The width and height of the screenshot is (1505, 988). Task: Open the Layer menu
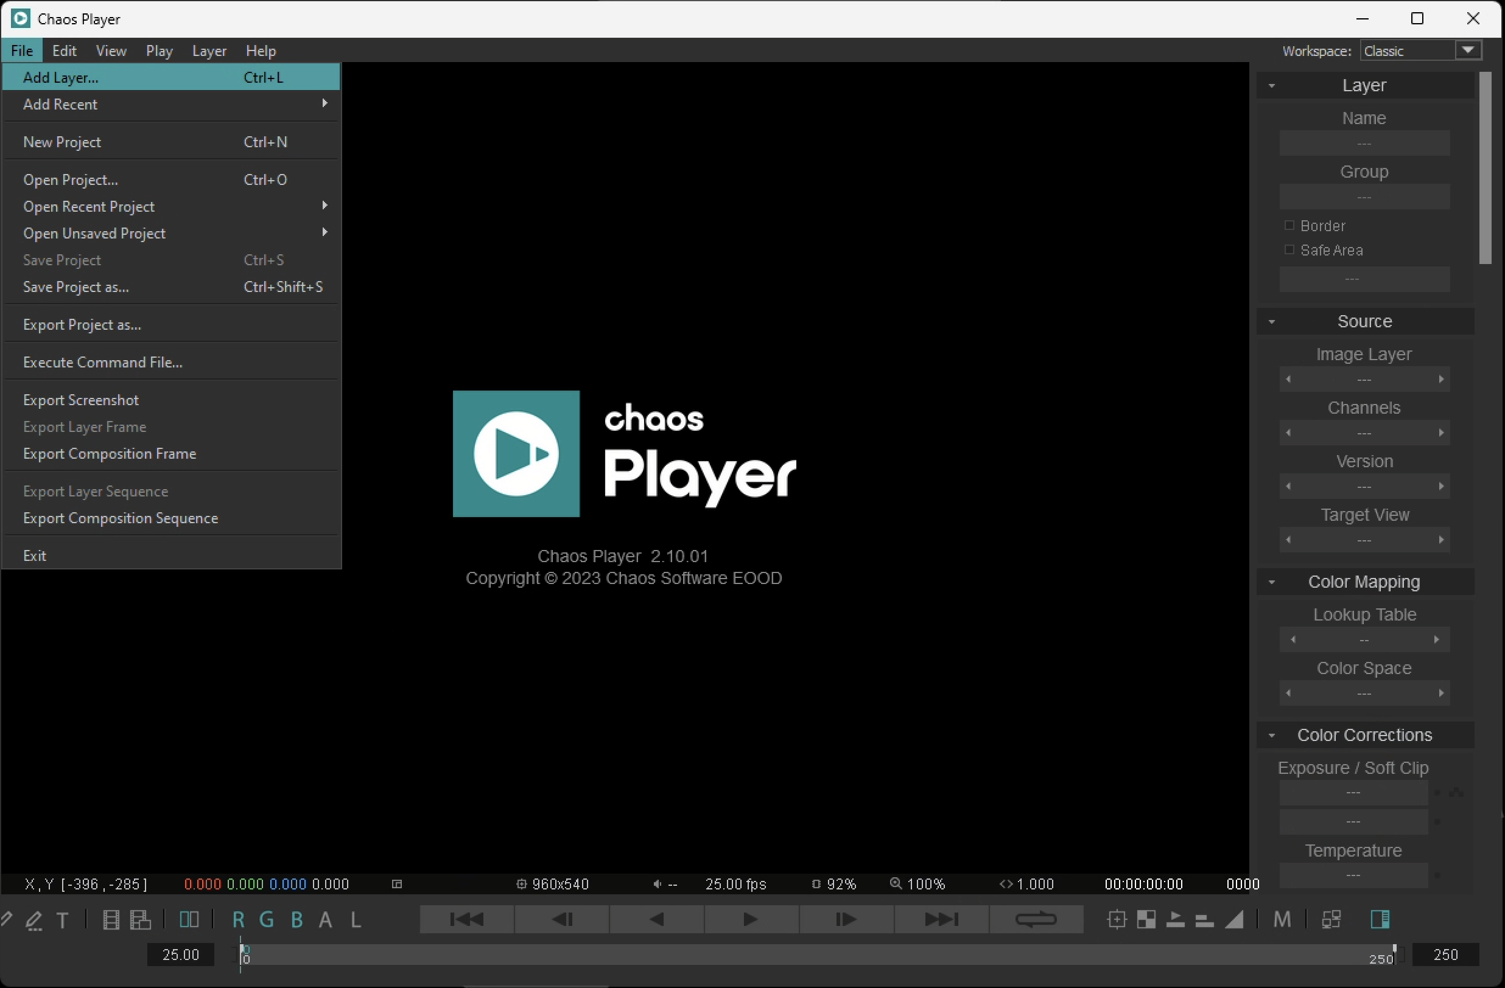coord(209,50)
